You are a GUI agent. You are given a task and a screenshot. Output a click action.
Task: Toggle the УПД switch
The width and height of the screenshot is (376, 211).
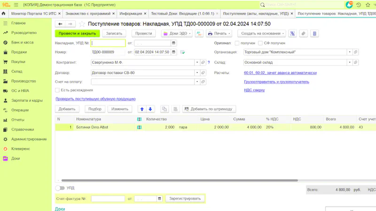[60, 188]
